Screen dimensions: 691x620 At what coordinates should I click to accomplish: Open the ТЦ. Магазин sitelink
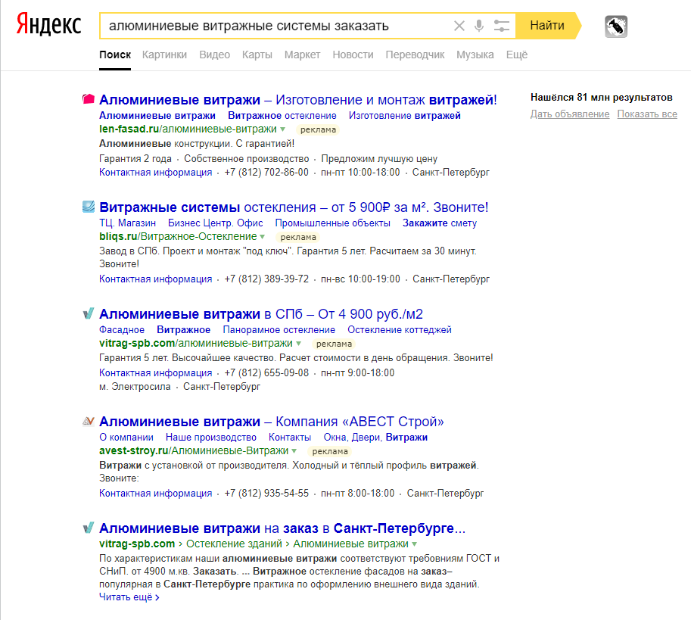(x=127, y=223)
